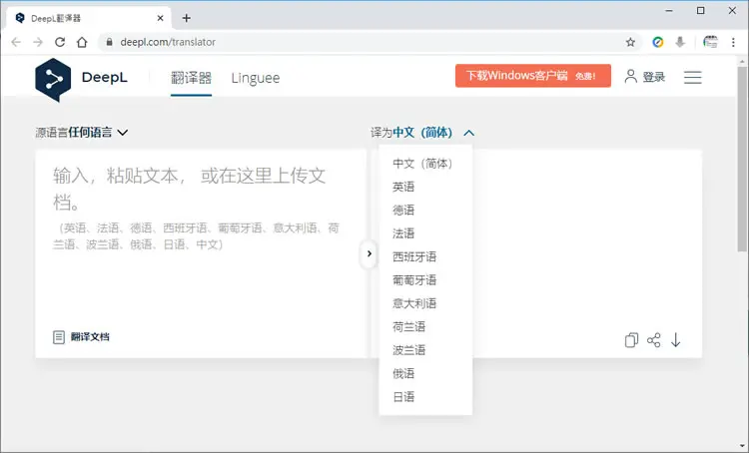749x453 pixels.
Task: Reload the page with refresh icon
Action: 60,42
